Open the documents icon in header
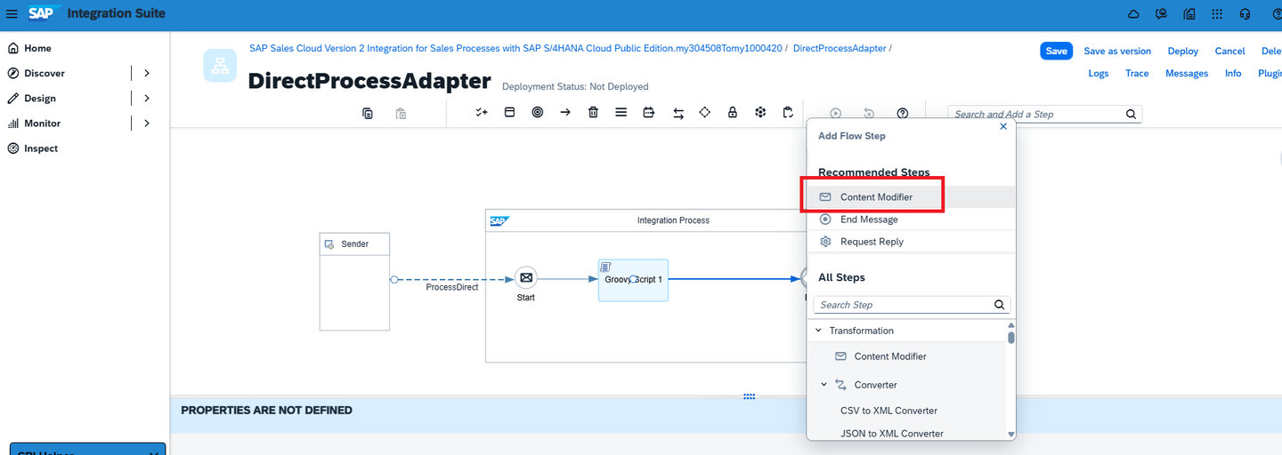 1189,13
